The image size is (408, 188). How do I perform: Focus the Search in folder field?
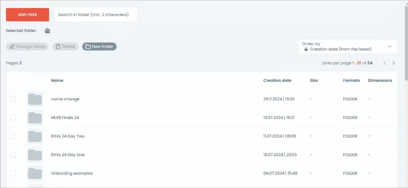click(x=95, y=15)
